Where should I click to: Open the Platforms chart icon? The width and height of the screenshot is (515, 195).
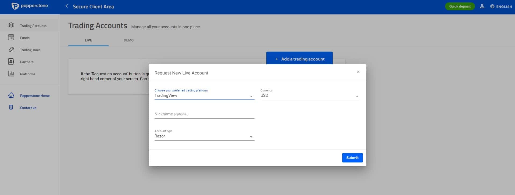click(11, 73)
